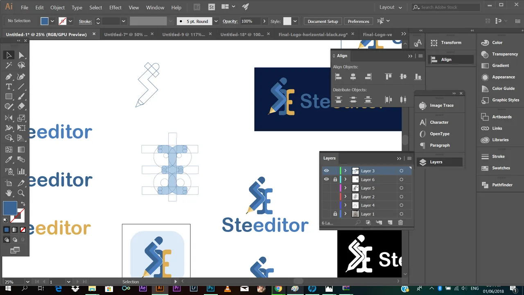Open the Object menu

click(57, 7)
